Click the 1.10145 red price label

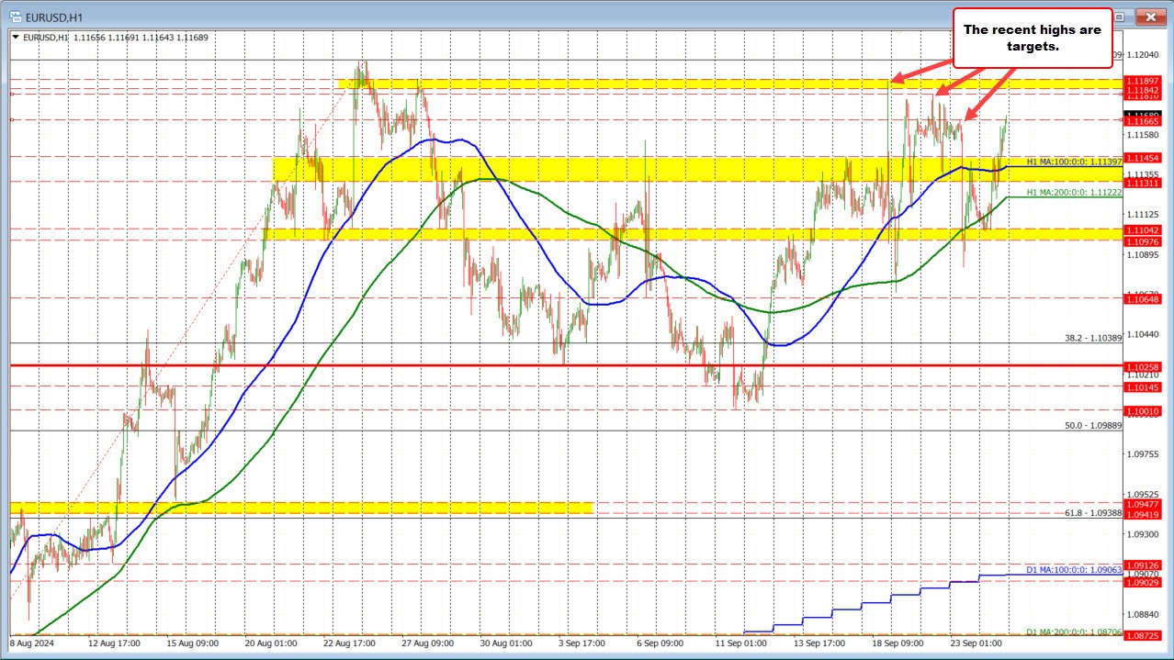1142,387
